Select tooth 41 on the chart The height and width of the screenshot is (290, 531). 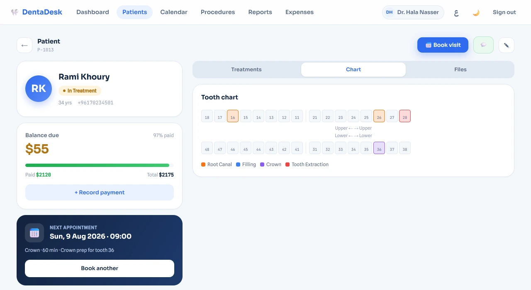(x=297, y=148)
